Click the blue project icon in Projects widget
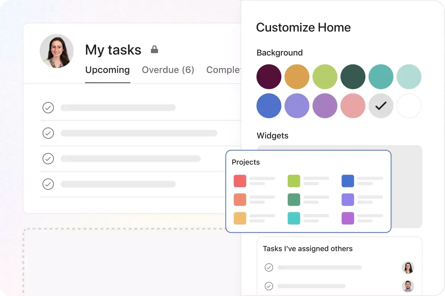 pos(348,181)
